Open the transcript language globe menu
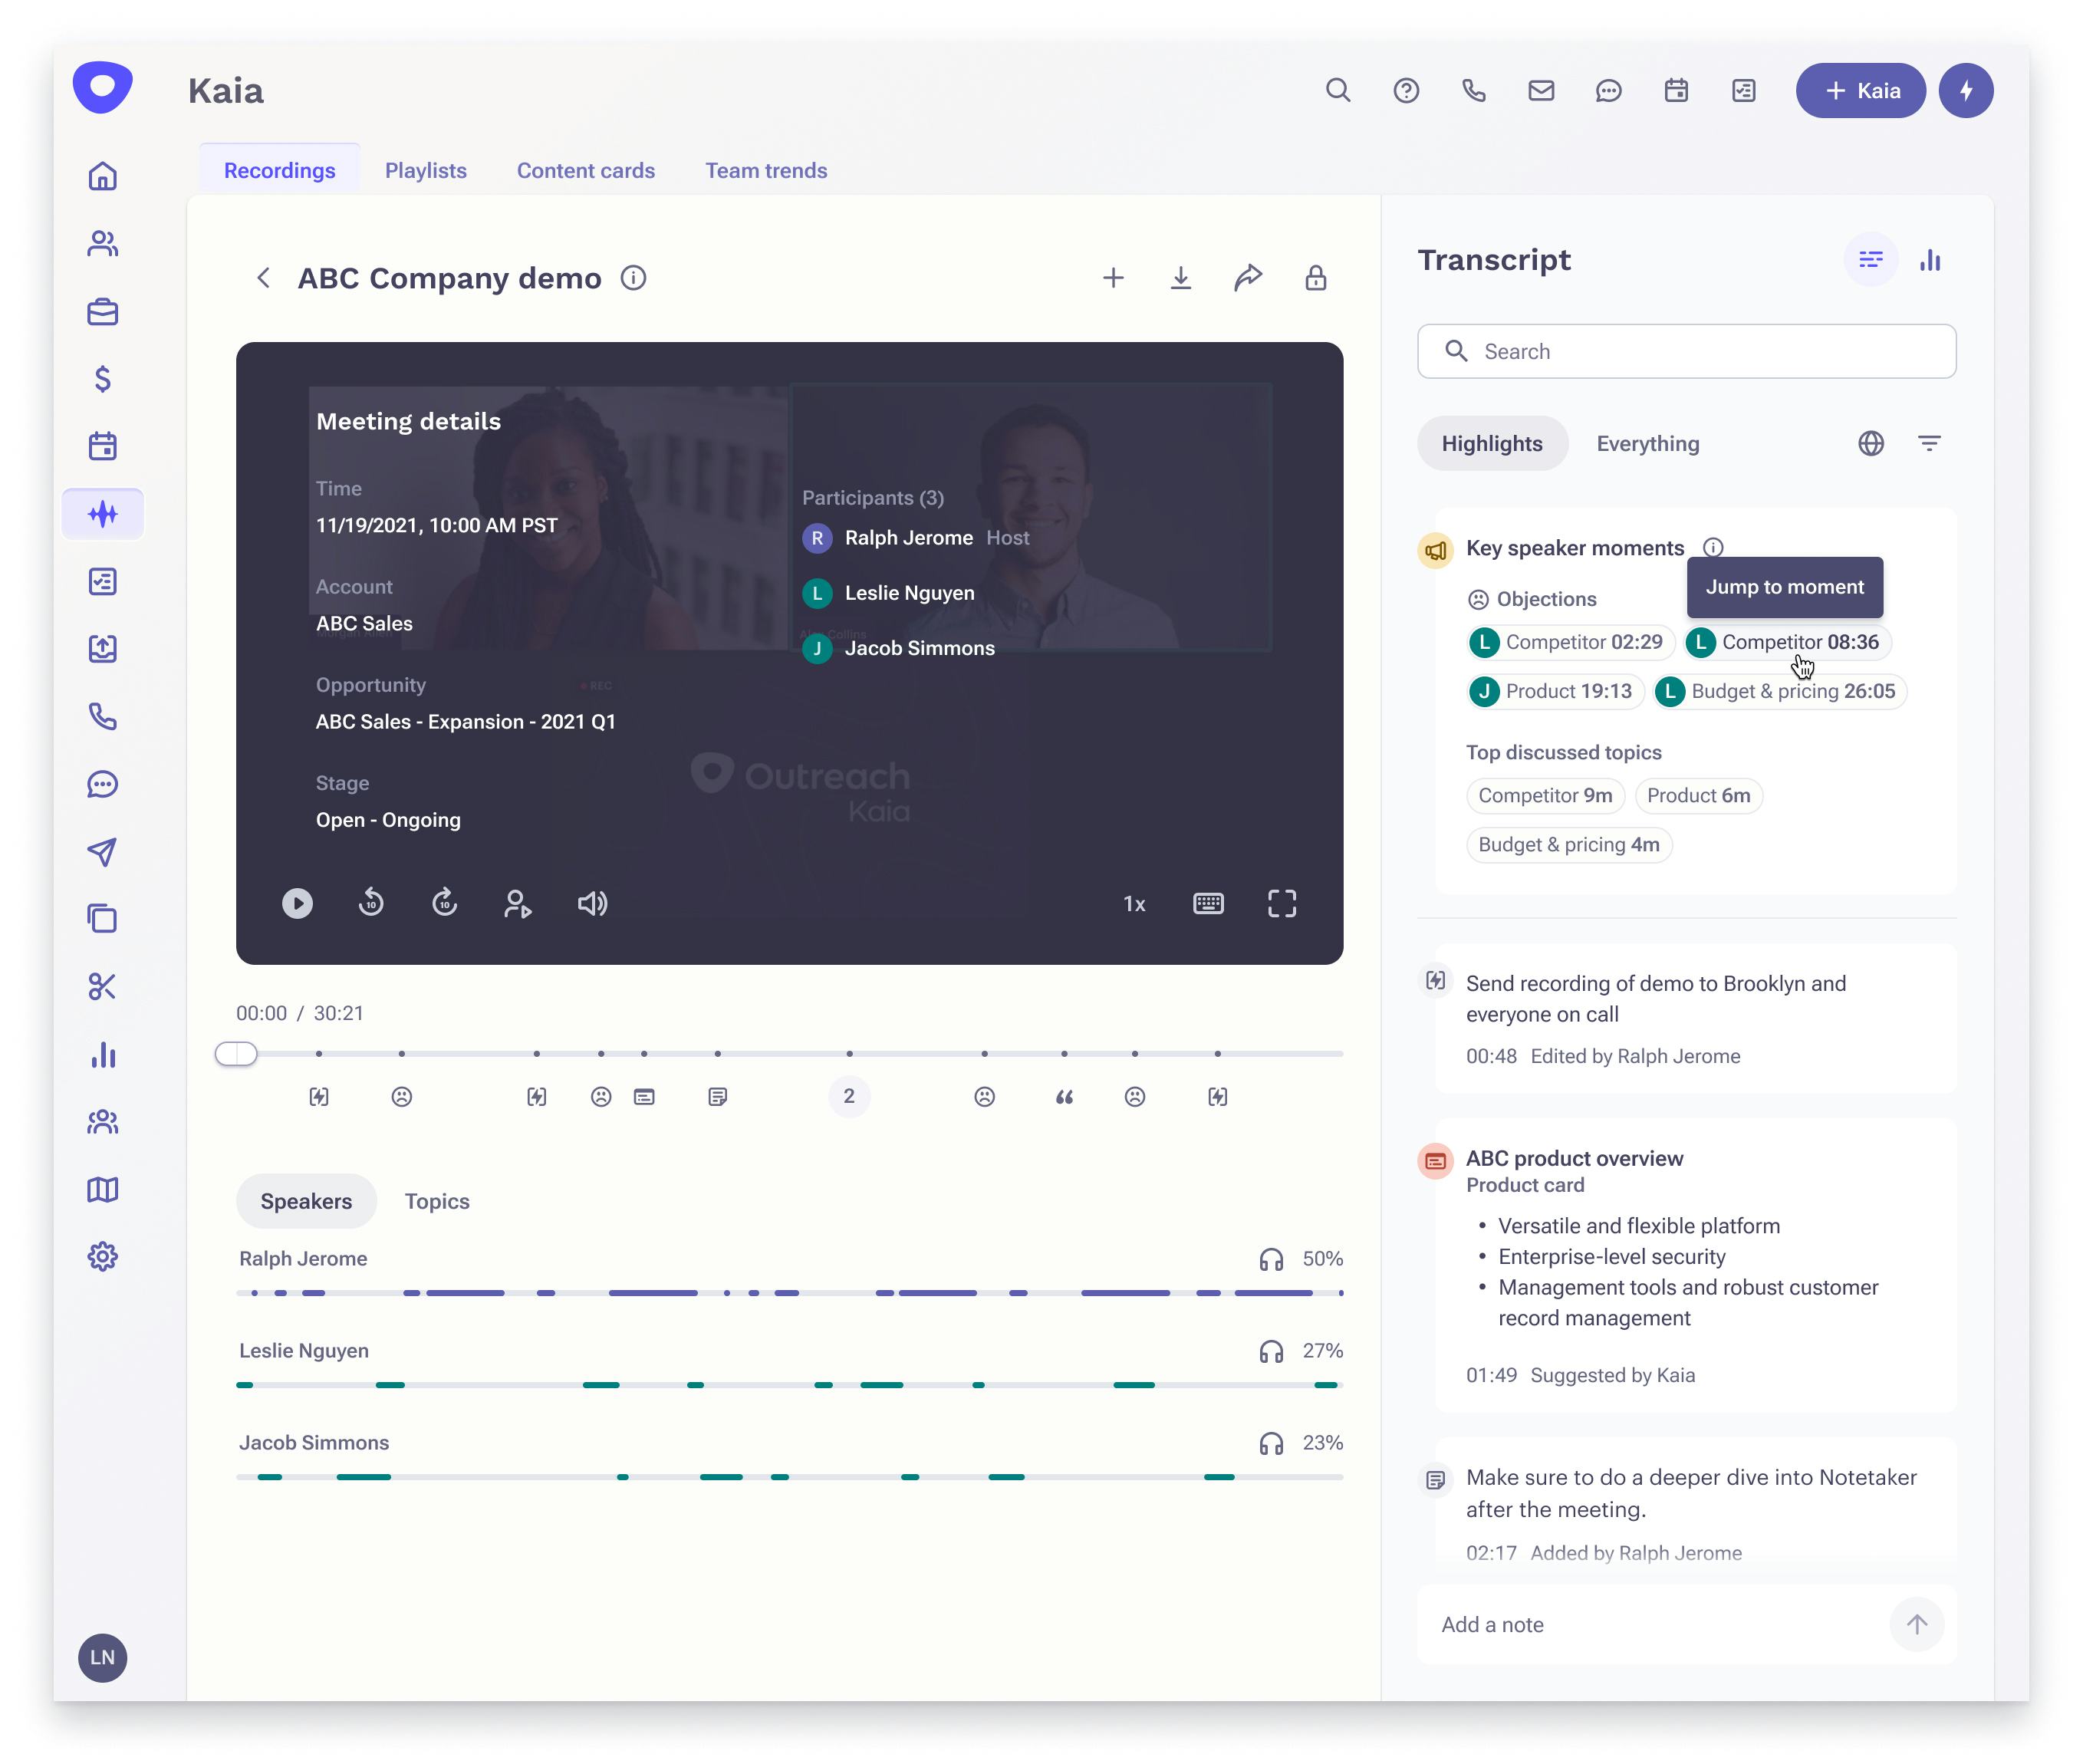The height and width of the screenshot is (1764, 2083). pos(1870,443)
